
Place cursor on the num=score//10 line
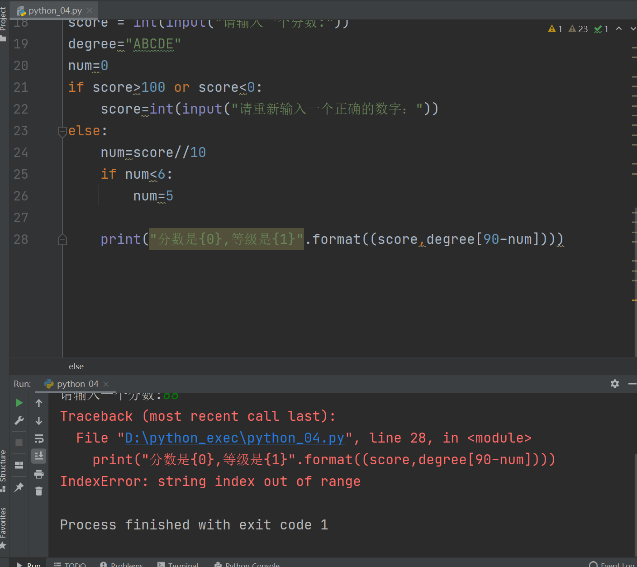pyautogui.click(x=153, y=152)
